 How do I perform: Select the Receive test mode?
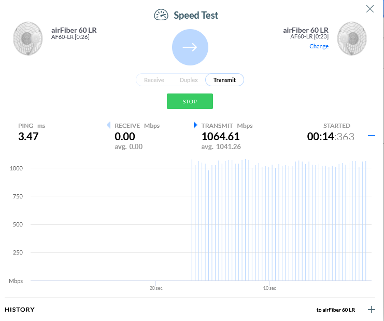(x=154, y=80)
